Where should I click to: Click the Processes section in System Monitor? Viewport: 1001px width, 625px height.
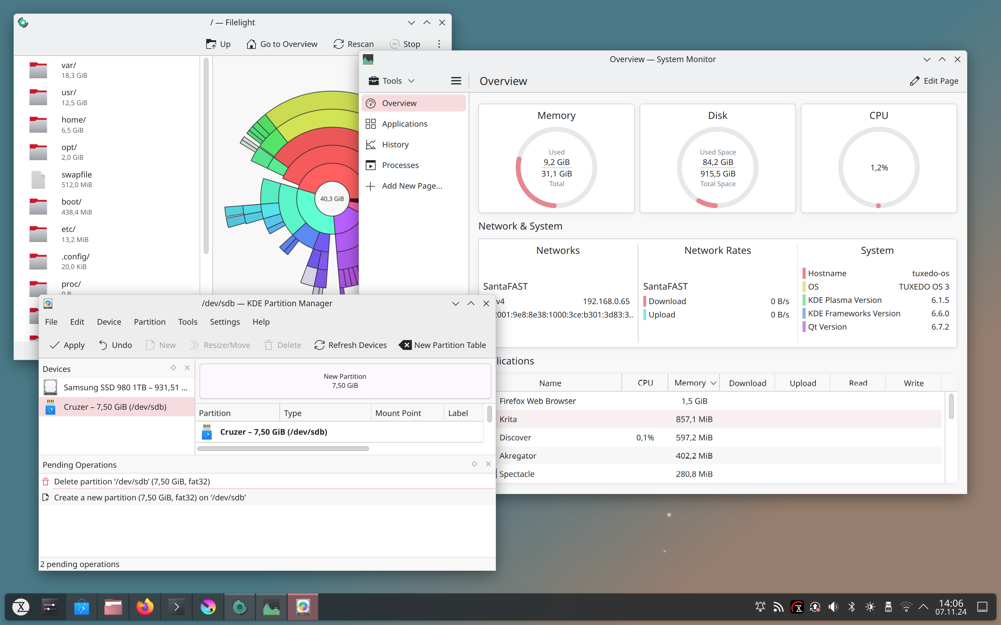click(400, 165)
